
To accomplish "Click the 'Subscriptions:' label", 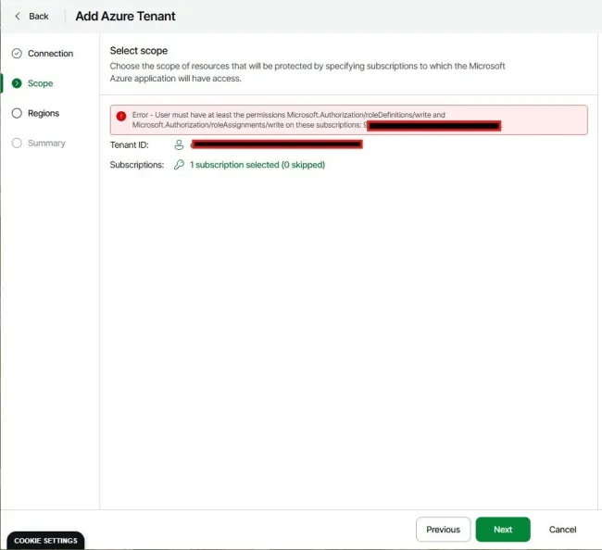I will coord(137,165).
